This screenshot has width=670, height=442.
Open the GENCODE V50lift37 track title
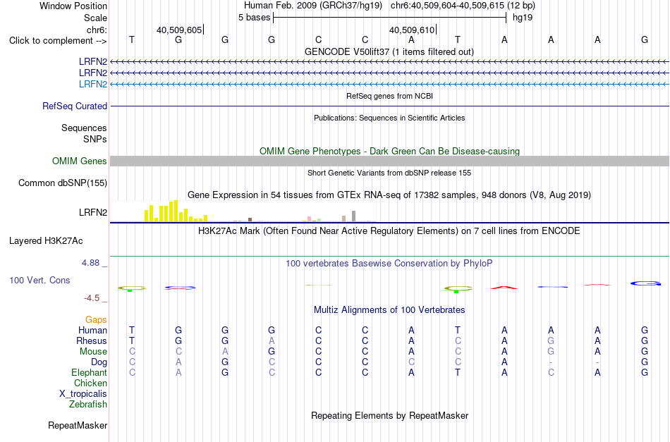coord(389,51)
